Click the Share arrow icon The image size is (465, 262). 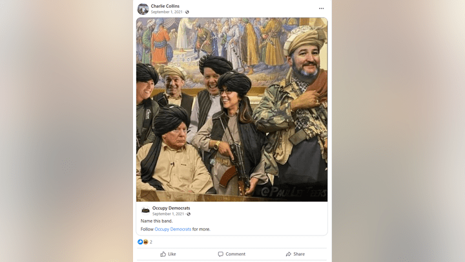288,254
